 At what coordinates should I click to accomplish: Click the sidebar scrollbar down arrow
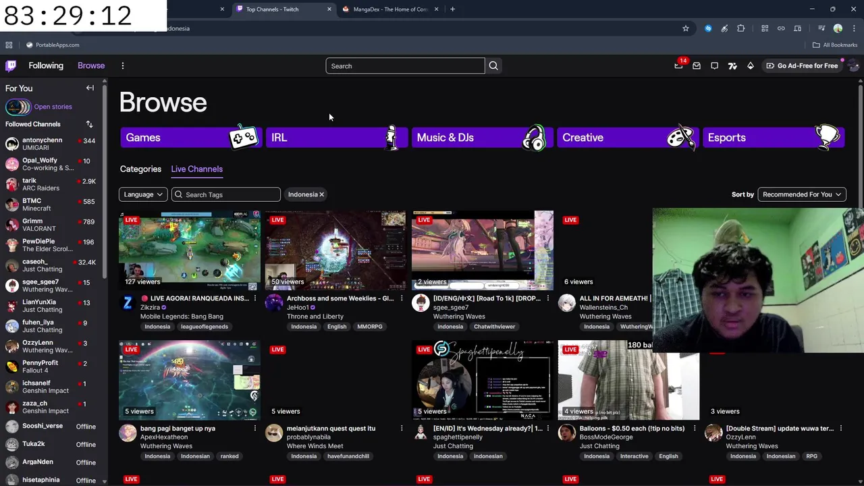[x=105, y=481]
